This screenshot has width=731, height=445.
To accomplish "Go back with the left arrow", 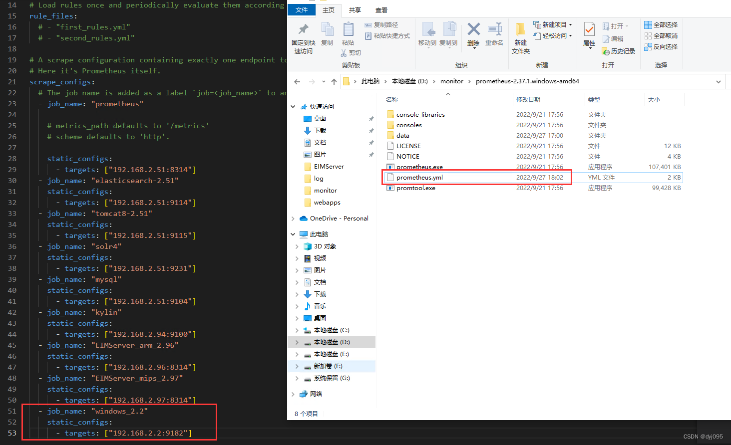I will point(298,82).
